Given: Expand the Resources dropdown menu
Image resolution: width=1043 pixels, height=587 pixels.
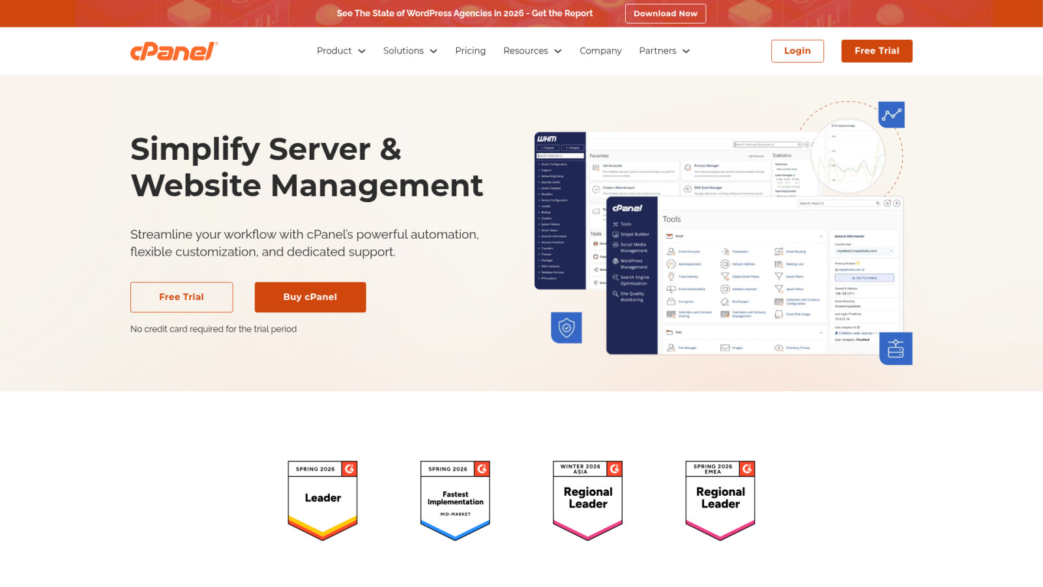Looking at the screenshot, I should click(533, 51).
